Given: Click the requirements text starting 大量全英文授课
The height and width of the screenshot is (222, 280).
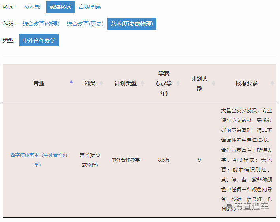Looking at the screenshot, I should click(x=246, y=160).
